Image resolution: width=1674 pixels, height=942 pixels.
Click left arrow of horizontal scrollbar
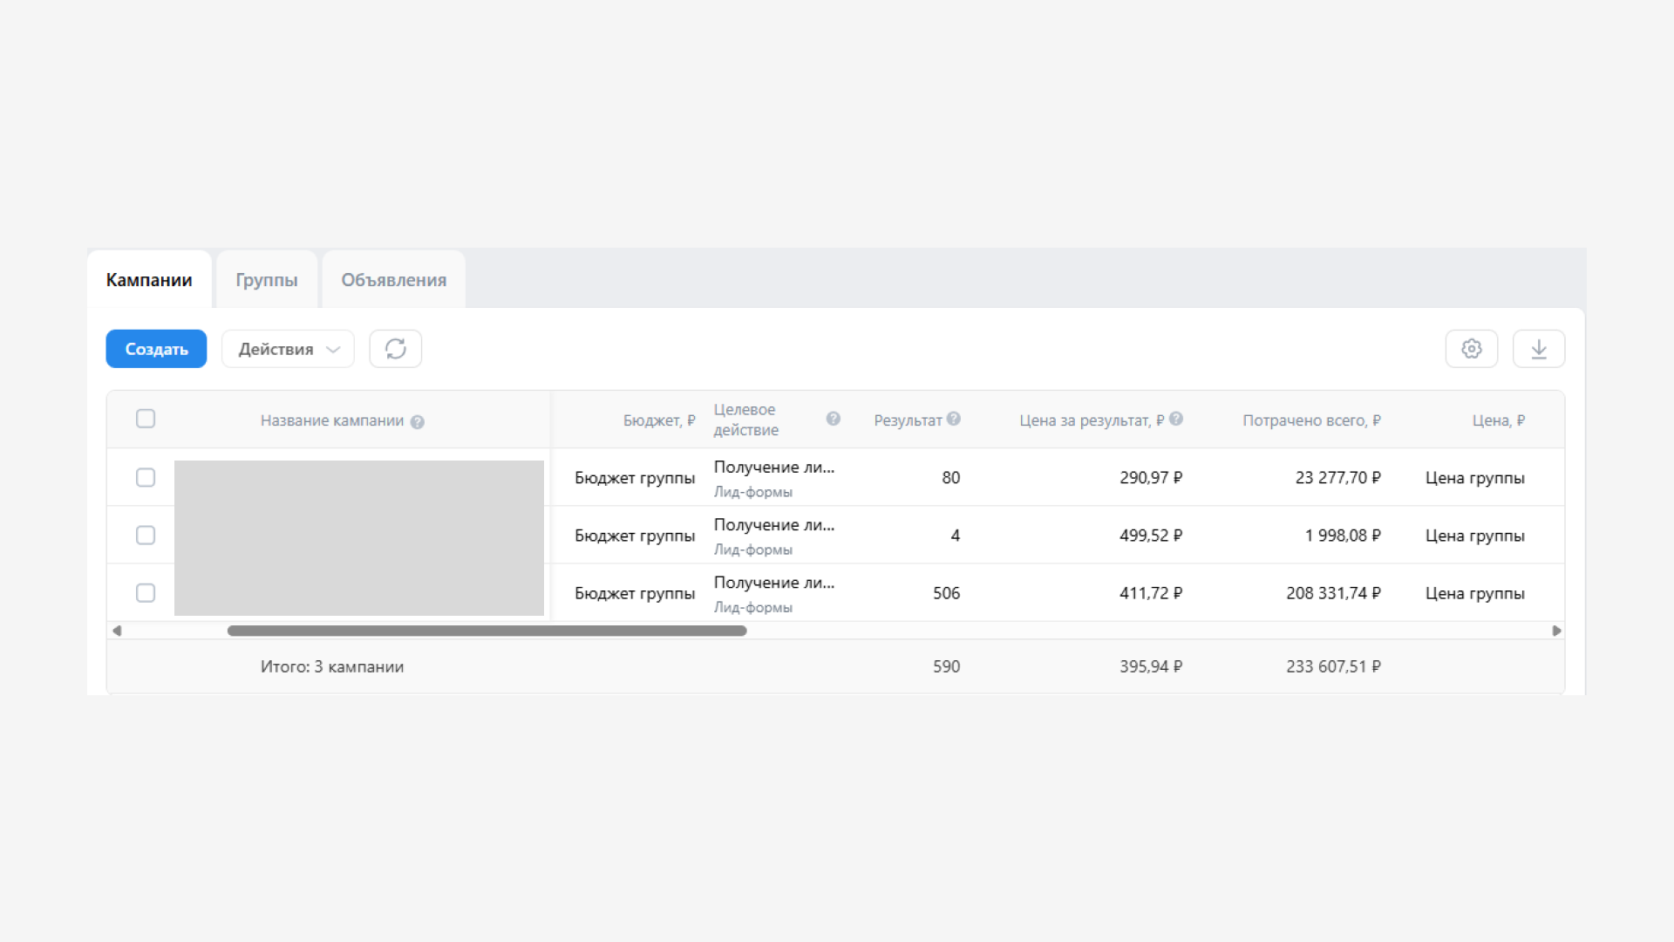click(117, 631)
